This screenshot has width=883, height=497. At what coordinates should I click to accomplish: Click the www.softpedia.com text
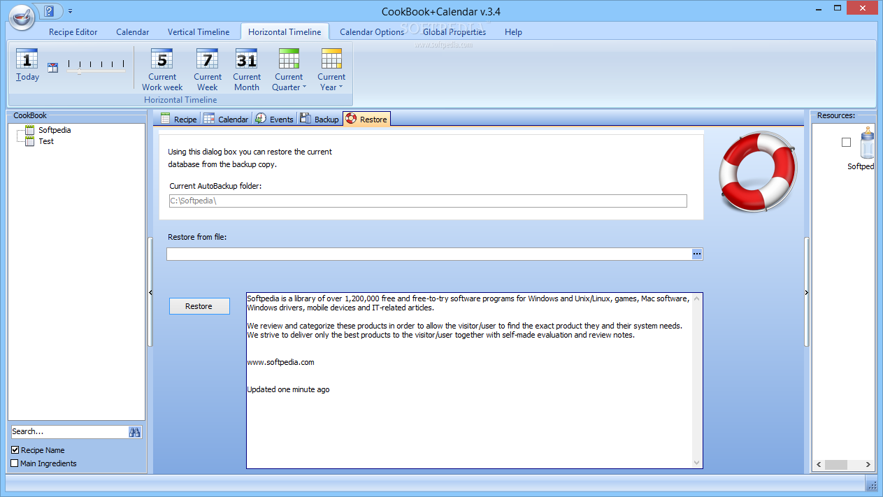click(280, 362)
